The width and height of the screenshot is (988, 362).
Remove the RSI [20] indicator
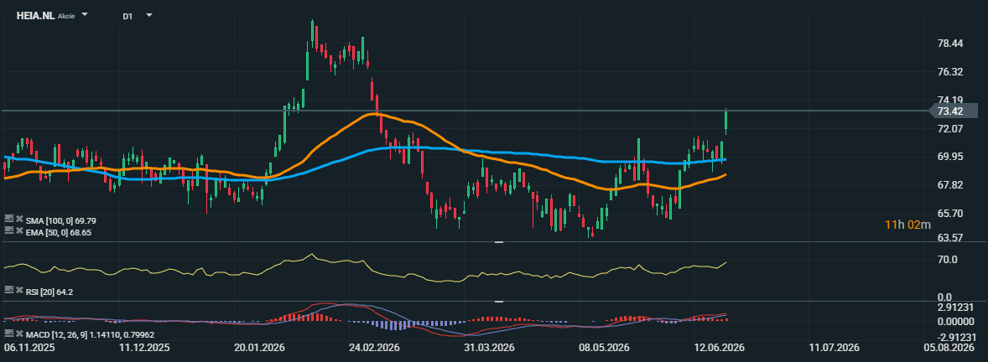(x=19, y=291)
